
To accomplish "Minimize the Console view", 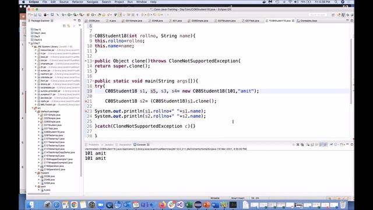I will click(x=347, y=145).
